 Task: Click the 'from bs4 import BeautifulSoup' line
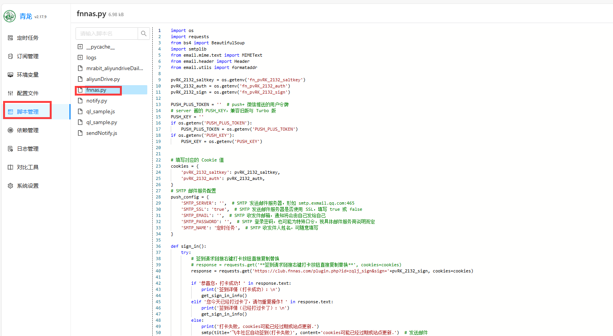(x=207, y=43)
